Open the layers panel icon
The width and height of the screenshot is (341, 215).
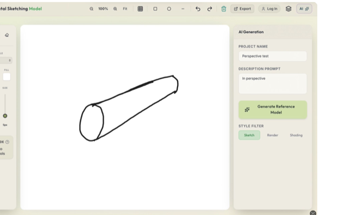pos(289,9)
